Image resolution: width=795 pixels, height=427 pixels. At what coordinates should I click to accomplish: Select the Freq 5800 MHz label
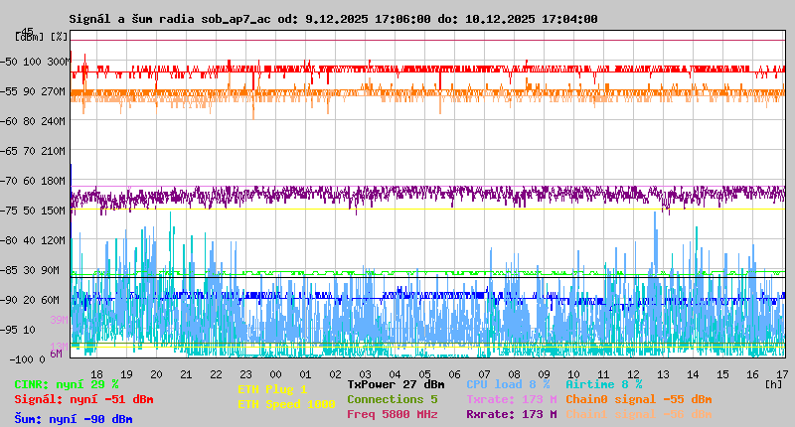(392, 414)
